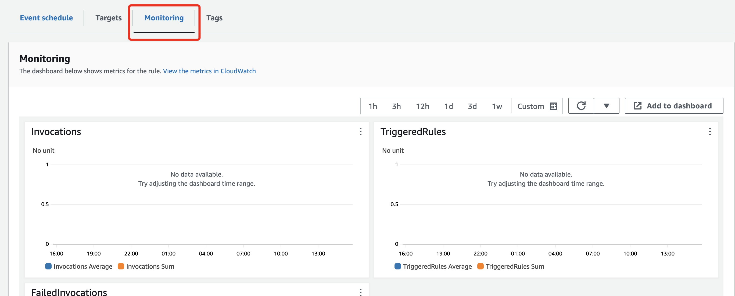735x296 pixels.
Task: Click the refresh metrics icon button
Action: (581, 106)
